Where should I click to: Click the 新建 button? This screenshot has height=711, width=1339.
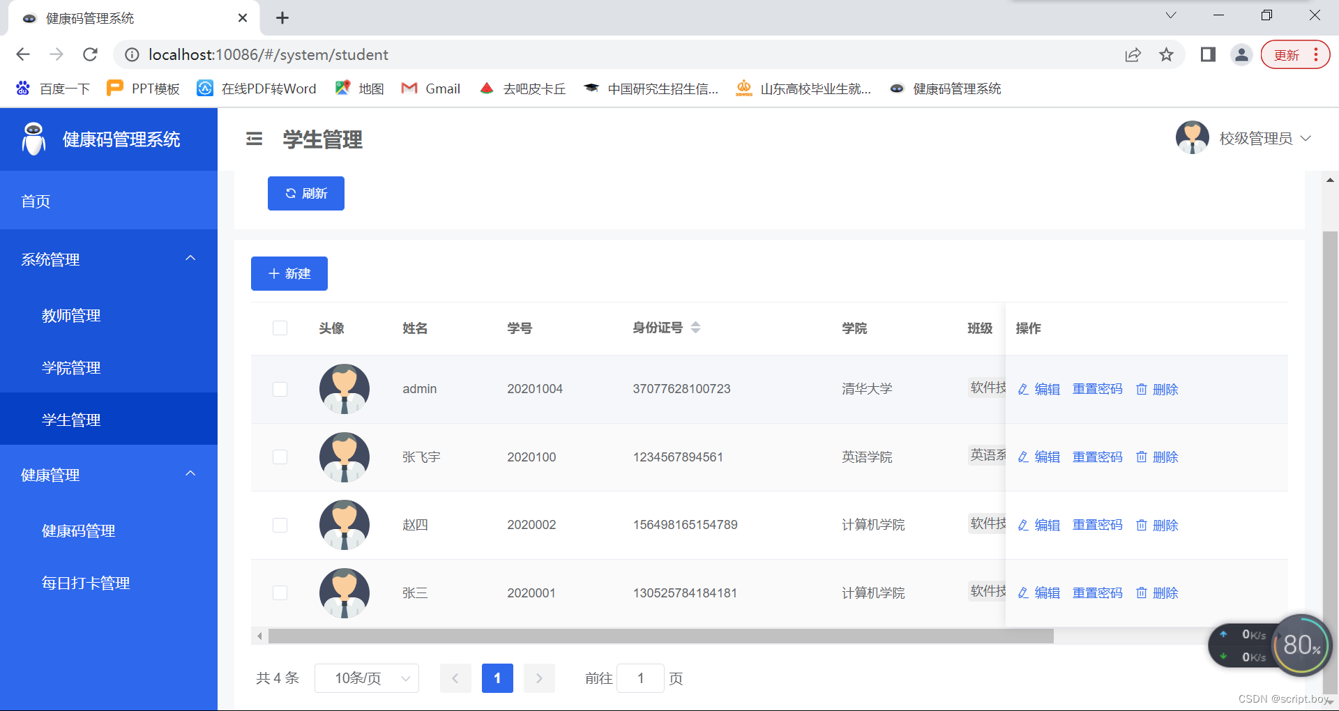(x=289, y=273)
